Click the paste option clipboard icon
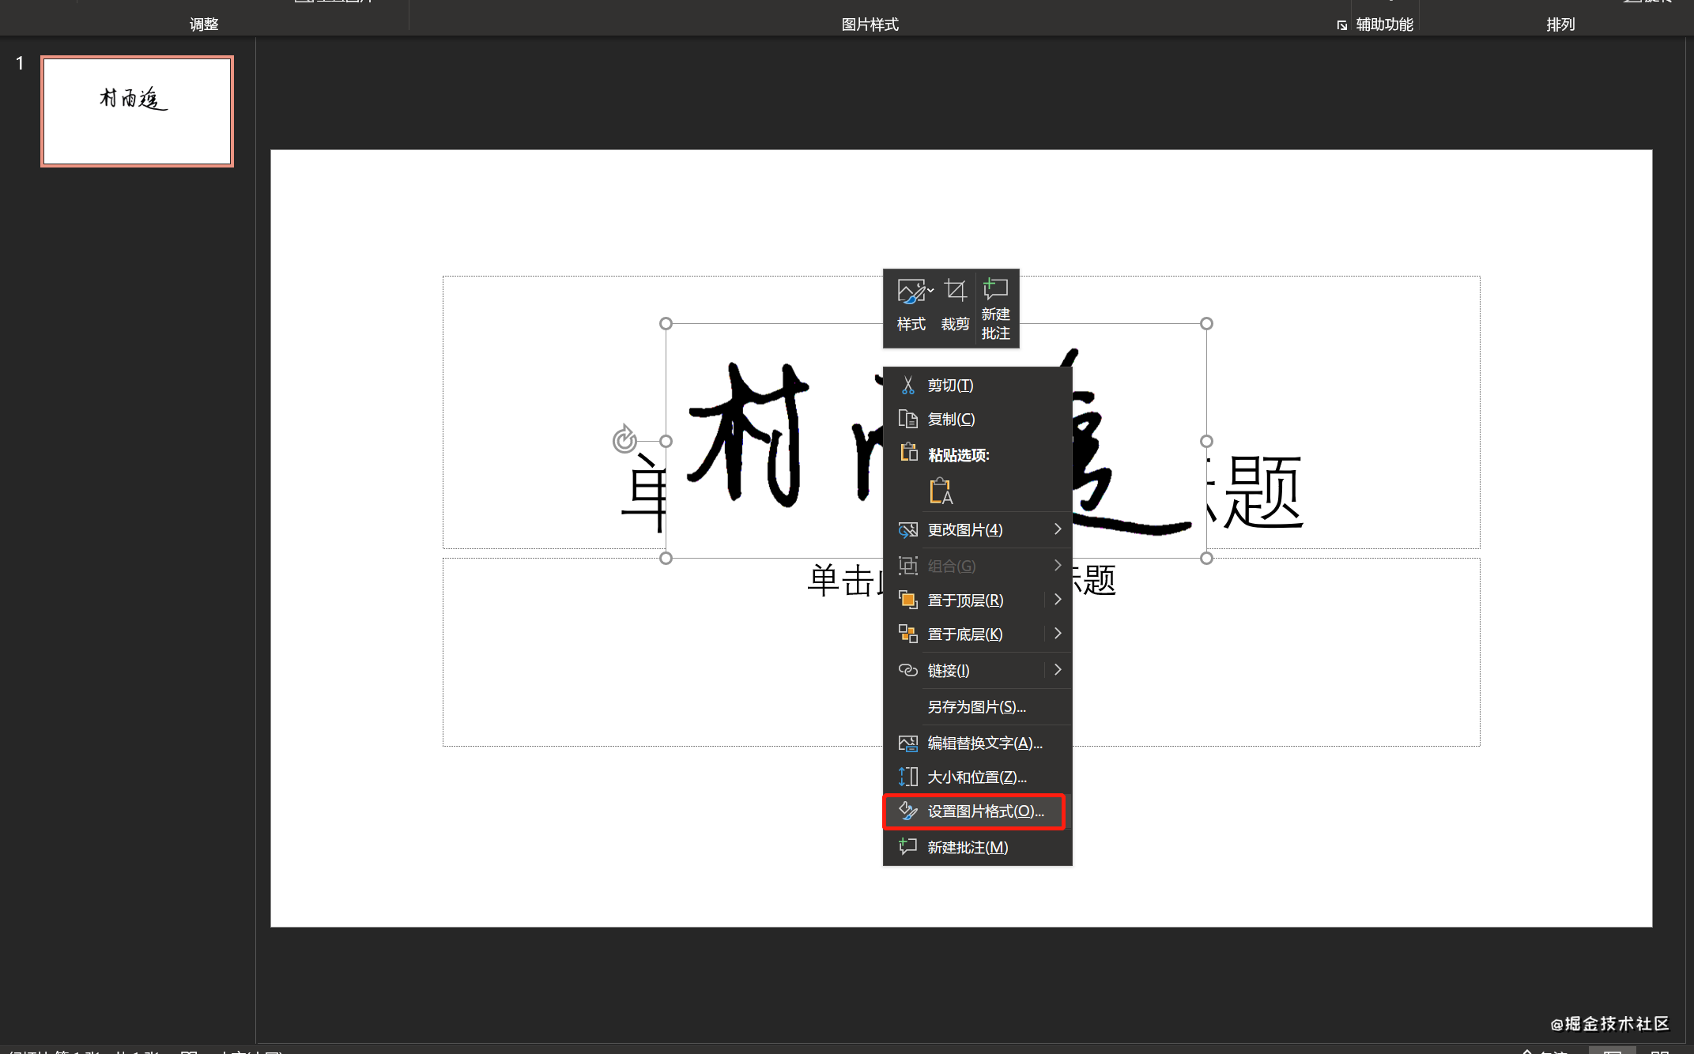Image resolution: width=1694 pixels, height=1054 pixels. click(x=941, y=491)
